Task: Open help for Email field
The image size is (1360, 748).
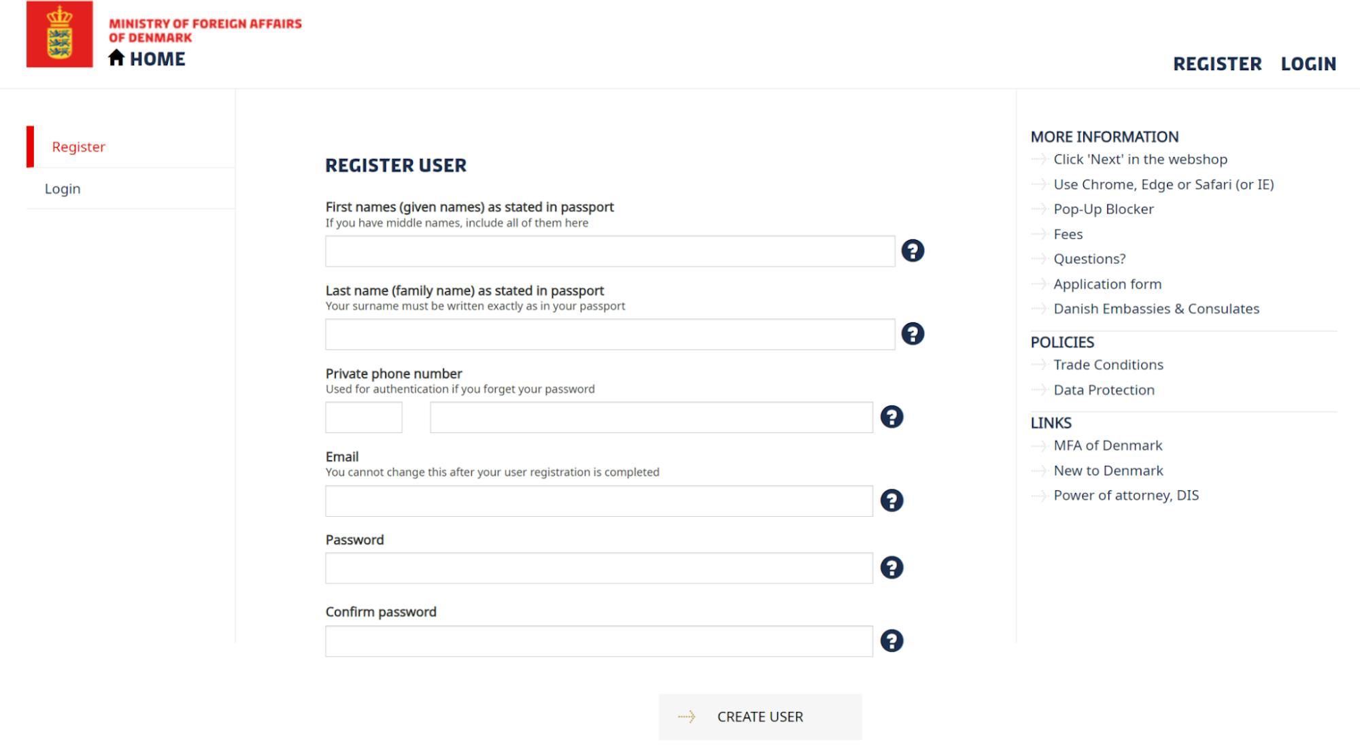Action: tap(893, 500)
